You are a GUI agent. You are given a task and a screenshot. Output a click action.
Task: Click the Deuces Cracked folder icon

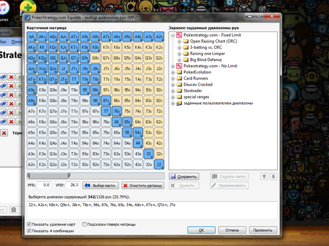coord(179,85)
